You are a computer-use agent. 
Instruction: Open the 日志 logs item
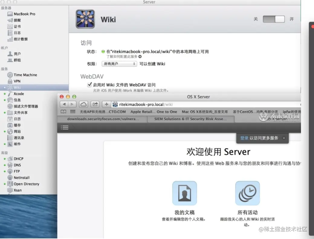click(14, 33)
